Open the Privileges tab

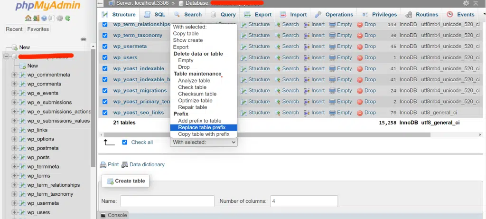[379, 15]
